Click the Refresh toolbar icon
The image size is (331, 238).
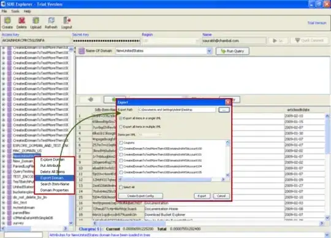pos(51,20)
